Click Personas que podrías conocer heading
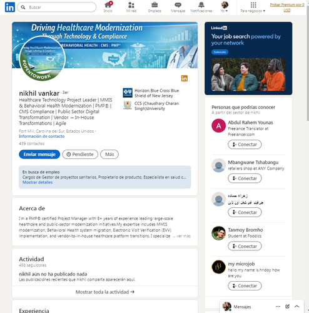 243,107
